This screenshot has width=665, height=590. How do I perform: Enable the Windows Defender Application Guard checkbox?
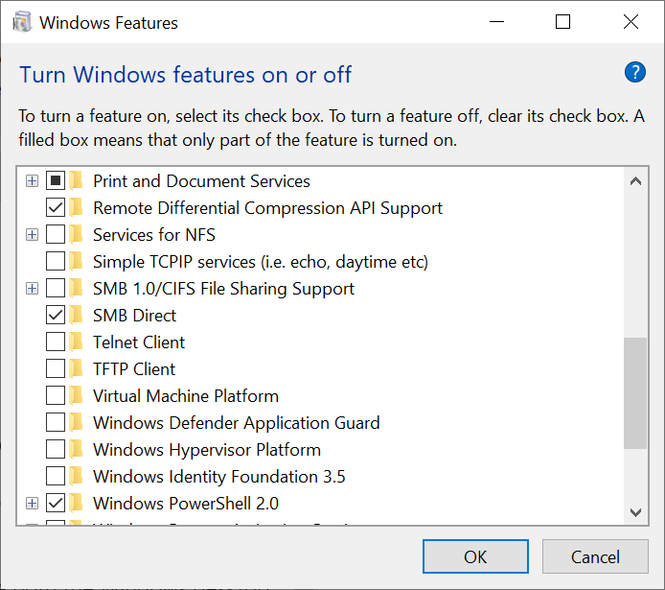pos(56,423)
